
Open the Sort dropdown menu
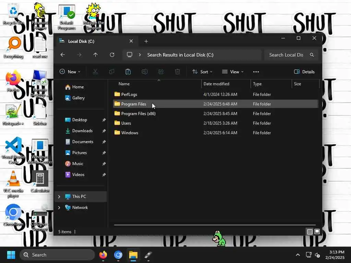point(202,72)
